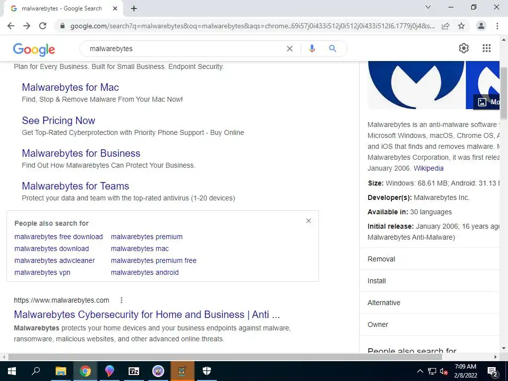
Task: Open the Windows Start menu
Action: point(12,371)
